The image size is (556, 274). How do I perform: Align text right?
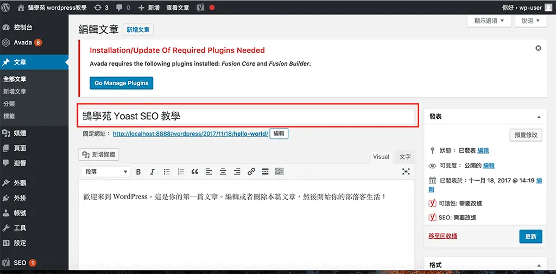(237, 172)
